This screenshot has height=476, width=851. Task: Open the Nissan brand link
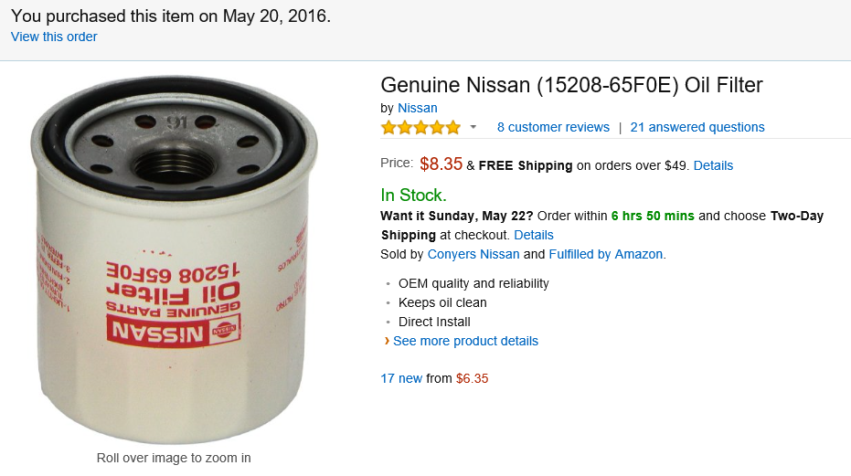tap(417, 108)
